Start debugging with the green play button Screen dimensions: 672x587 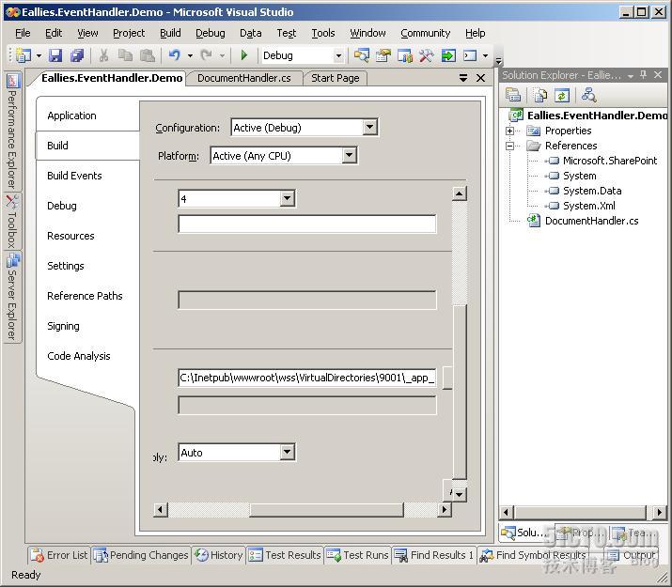click(244, 55)
